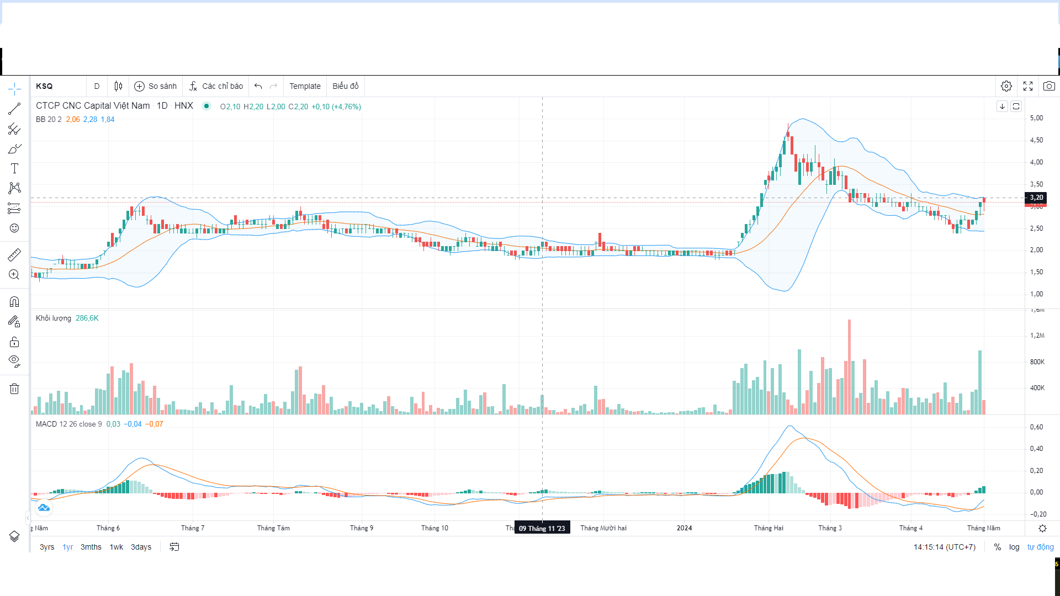Open the BB 20 2 indicator legend
The width and height of the screenshot is (1060, 596).
pyautogui.click(x=49, y=119)
